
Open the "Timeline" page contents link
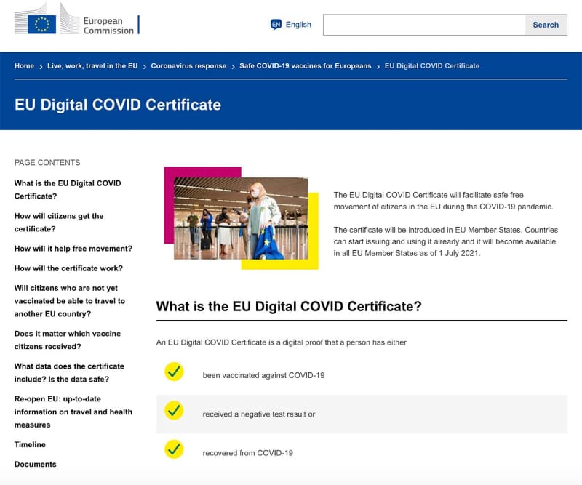29,444
